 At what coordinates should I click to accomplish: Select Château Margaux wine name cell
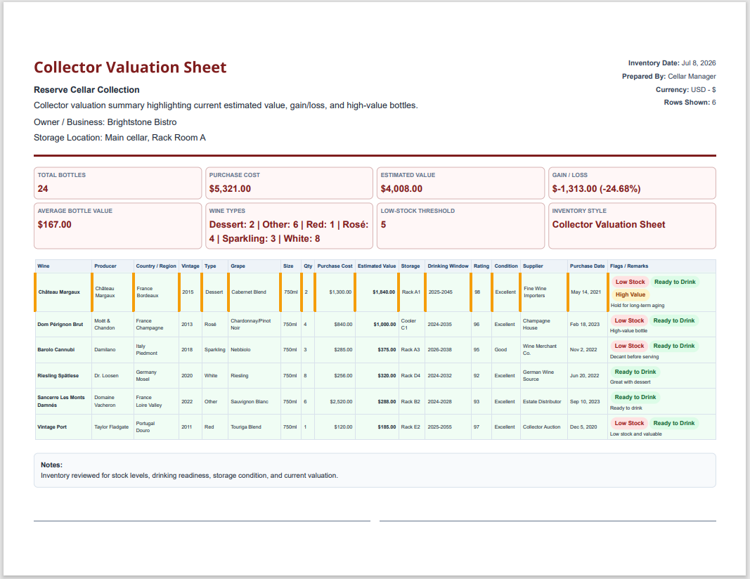[x=64, y=292]
